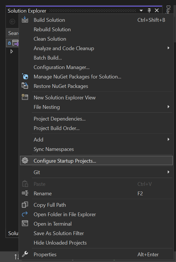Click the Properties wrench icon
The height and width of the screenshot is (262, 176).
[x=25, y=254]
